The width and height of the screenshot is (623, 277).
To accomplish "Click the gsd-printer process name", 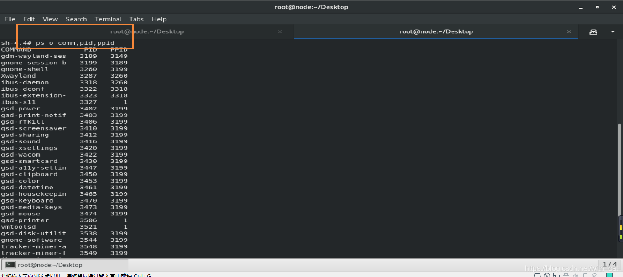I will click(25, 220).
